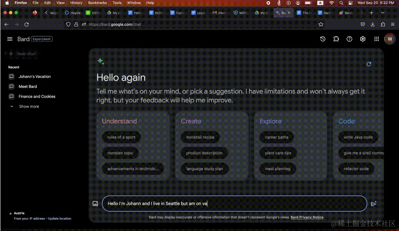Viewport: 399px width, 231px height.
Task: Open Bard activity history icon
Action: click(323, 39)
